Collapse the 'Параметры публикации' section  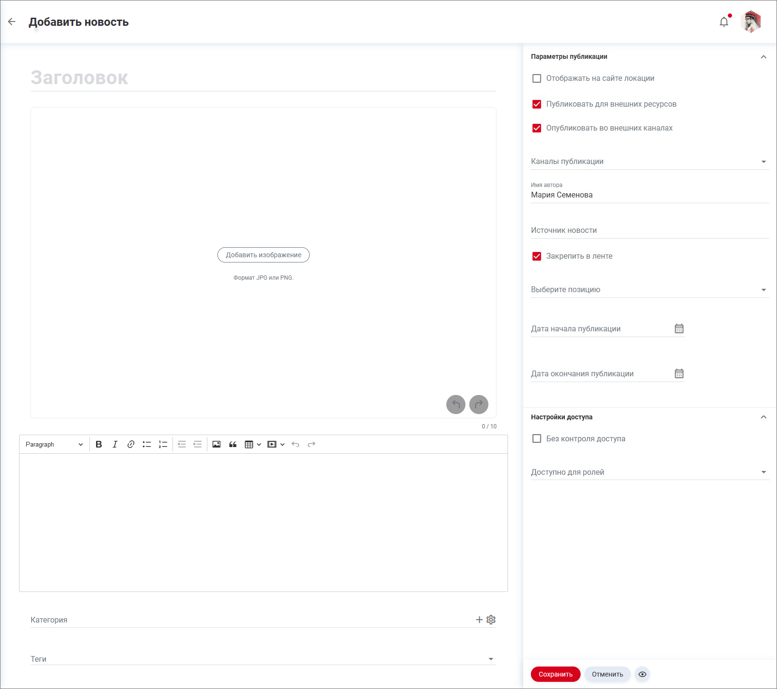(764, 57)
